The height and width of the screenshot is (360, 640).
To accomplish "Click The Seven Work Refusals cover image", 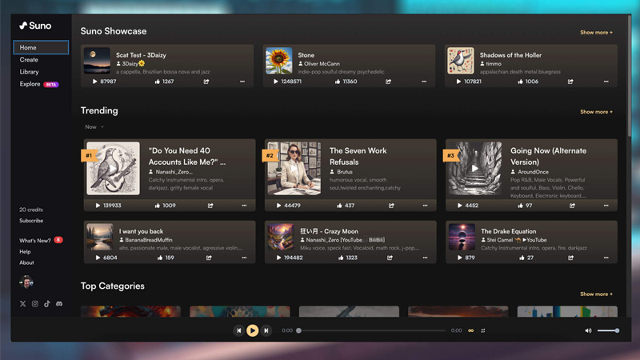I will (x=294, y=168).
